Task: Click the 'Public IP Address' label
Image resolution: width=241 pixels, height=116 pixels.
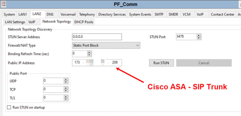Action: click(21, 63)
